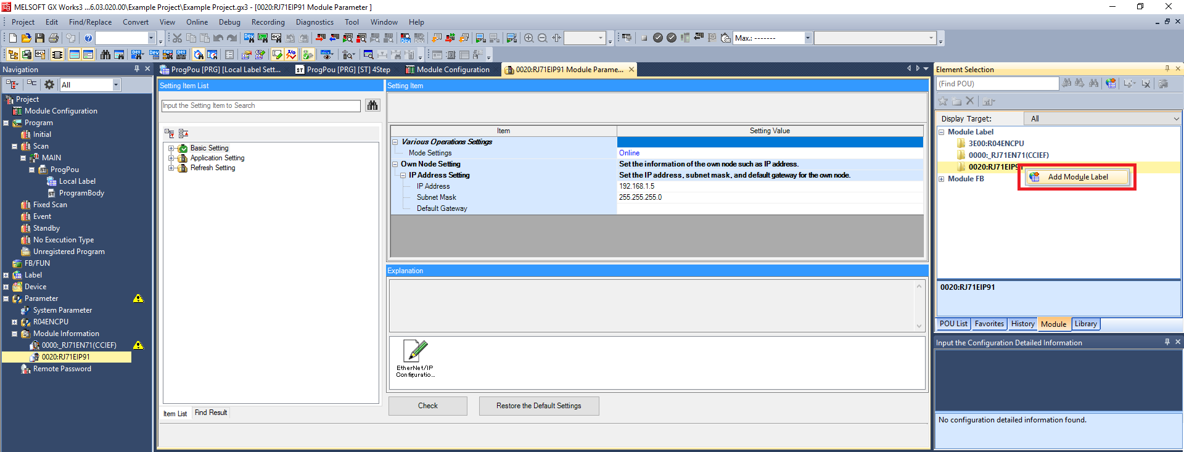Open help via the blue question mark icon
The height and width of the screenshot is (452, 1184).
coord(88,38)
